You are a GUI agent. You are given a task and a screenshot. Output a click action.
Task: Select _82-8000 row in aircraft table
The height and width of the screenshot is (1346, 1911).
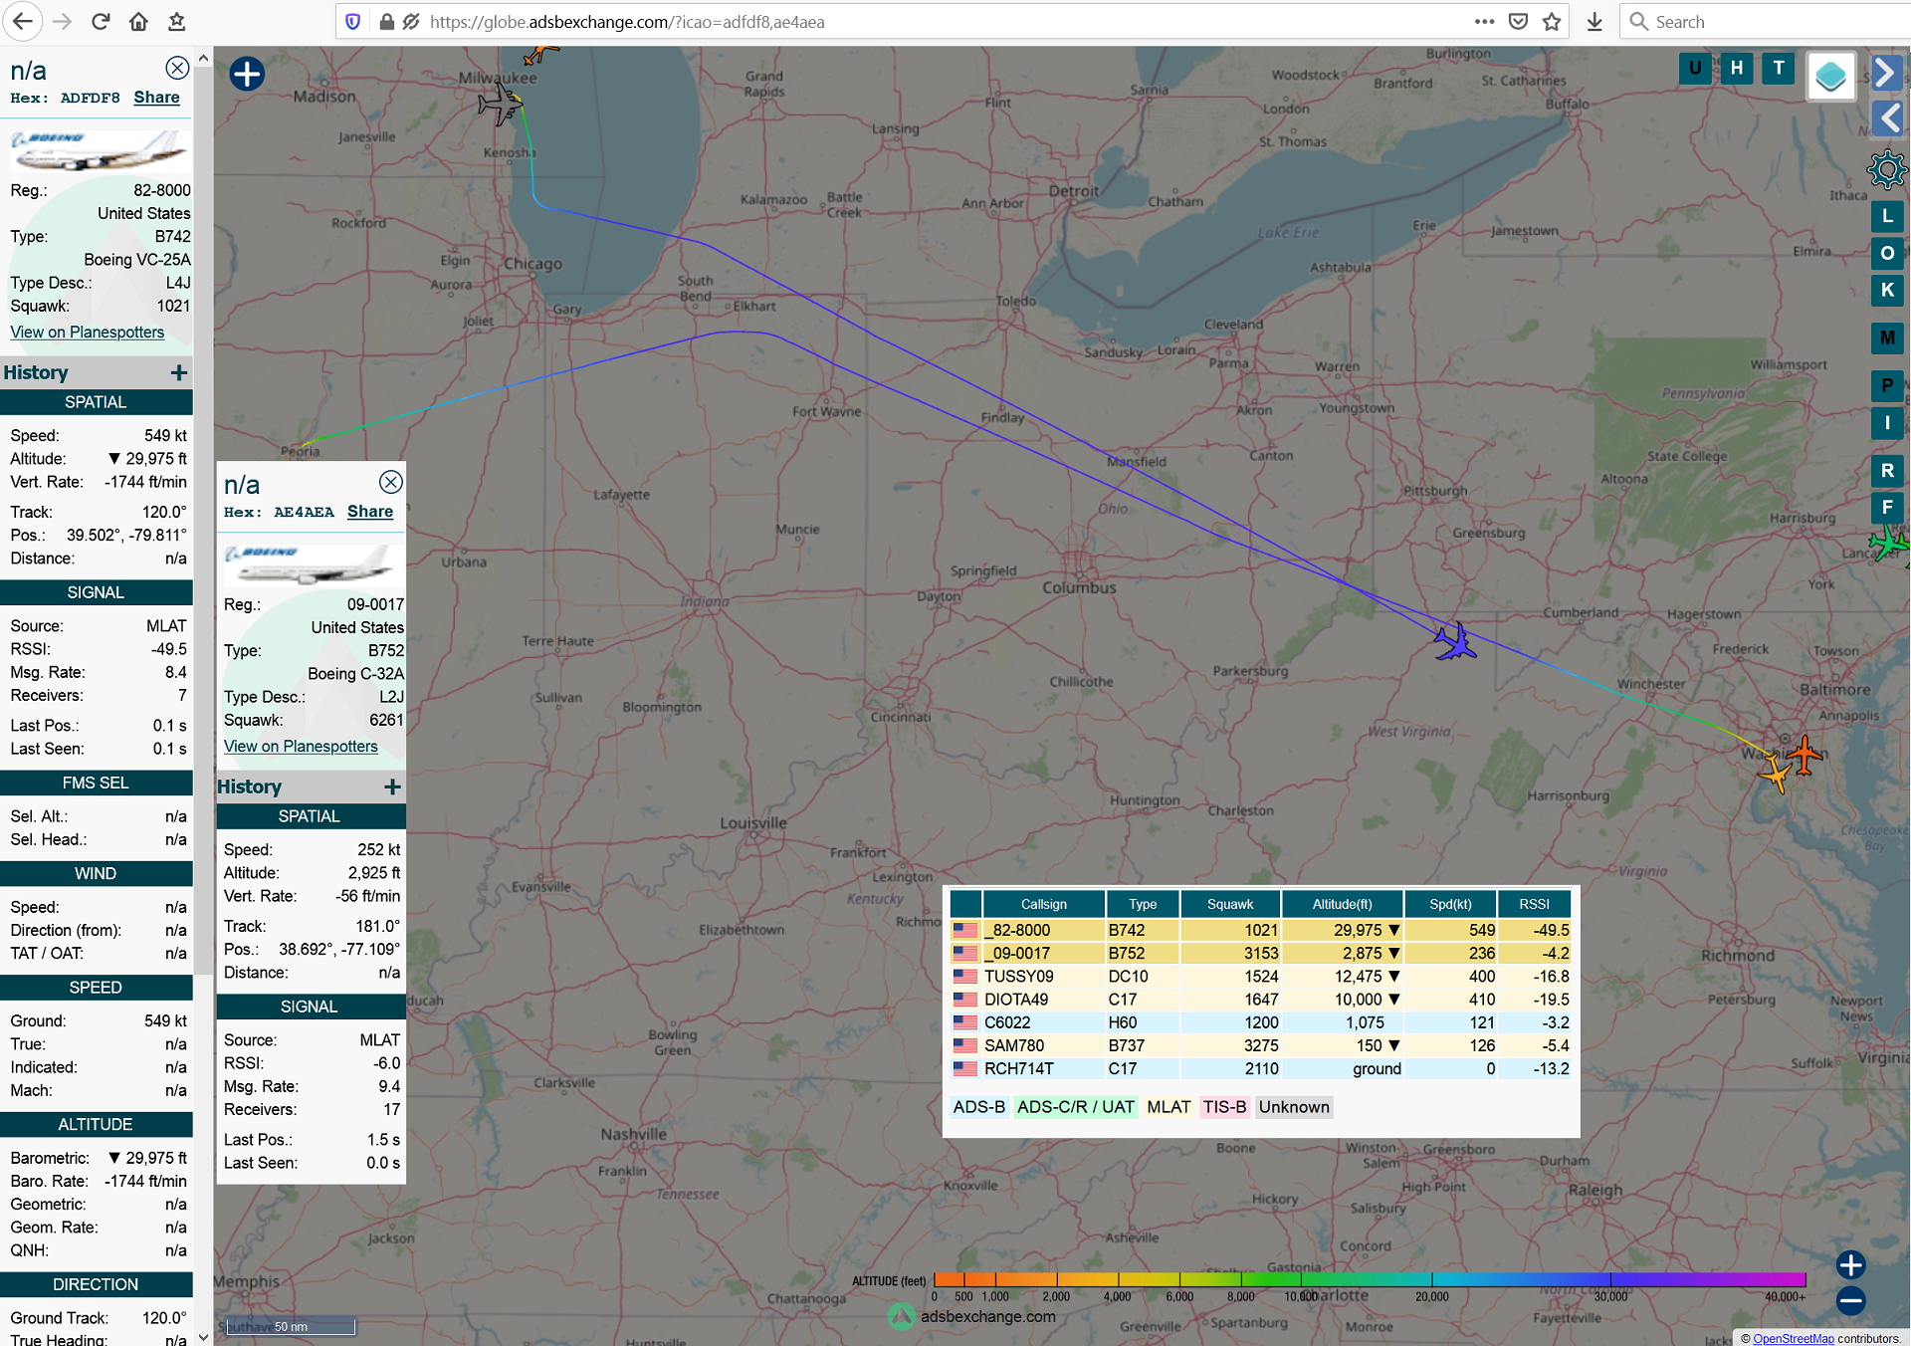tap(1261, 930)
